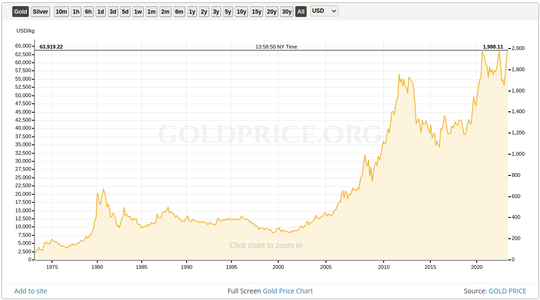Select the 30y timeframe

pos(286,11)
